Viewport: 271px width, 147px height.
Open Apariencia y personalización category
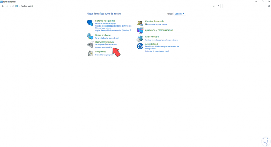pos(159,30)
